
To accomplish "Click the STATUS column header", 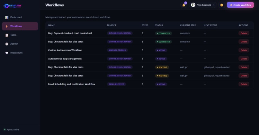I will (159, 25).
